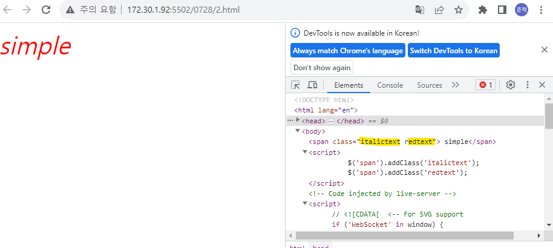
Task: Click the scroll down arrow in Elements panel
Action: click(x=549, y=225)
